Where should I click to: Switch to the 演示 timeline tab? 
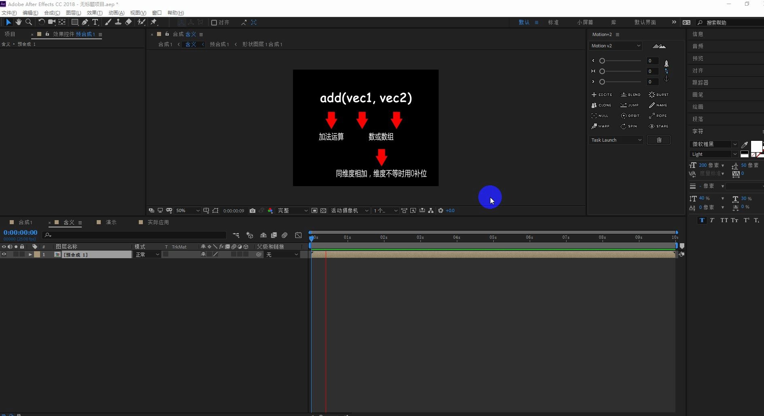click(111, 222)
